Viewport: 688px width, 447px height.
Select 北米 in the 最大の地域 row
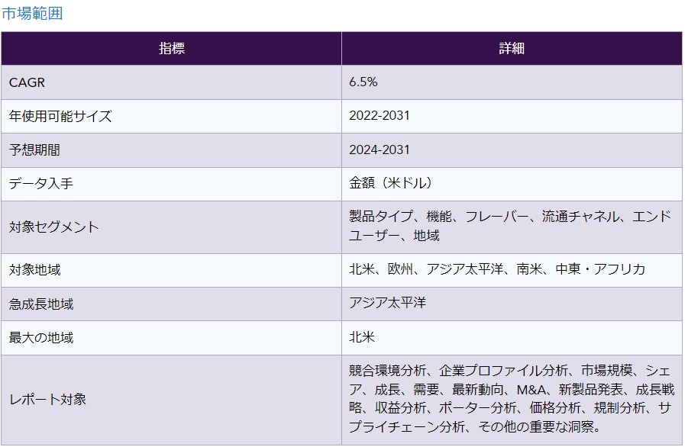(x=361, y=337)
